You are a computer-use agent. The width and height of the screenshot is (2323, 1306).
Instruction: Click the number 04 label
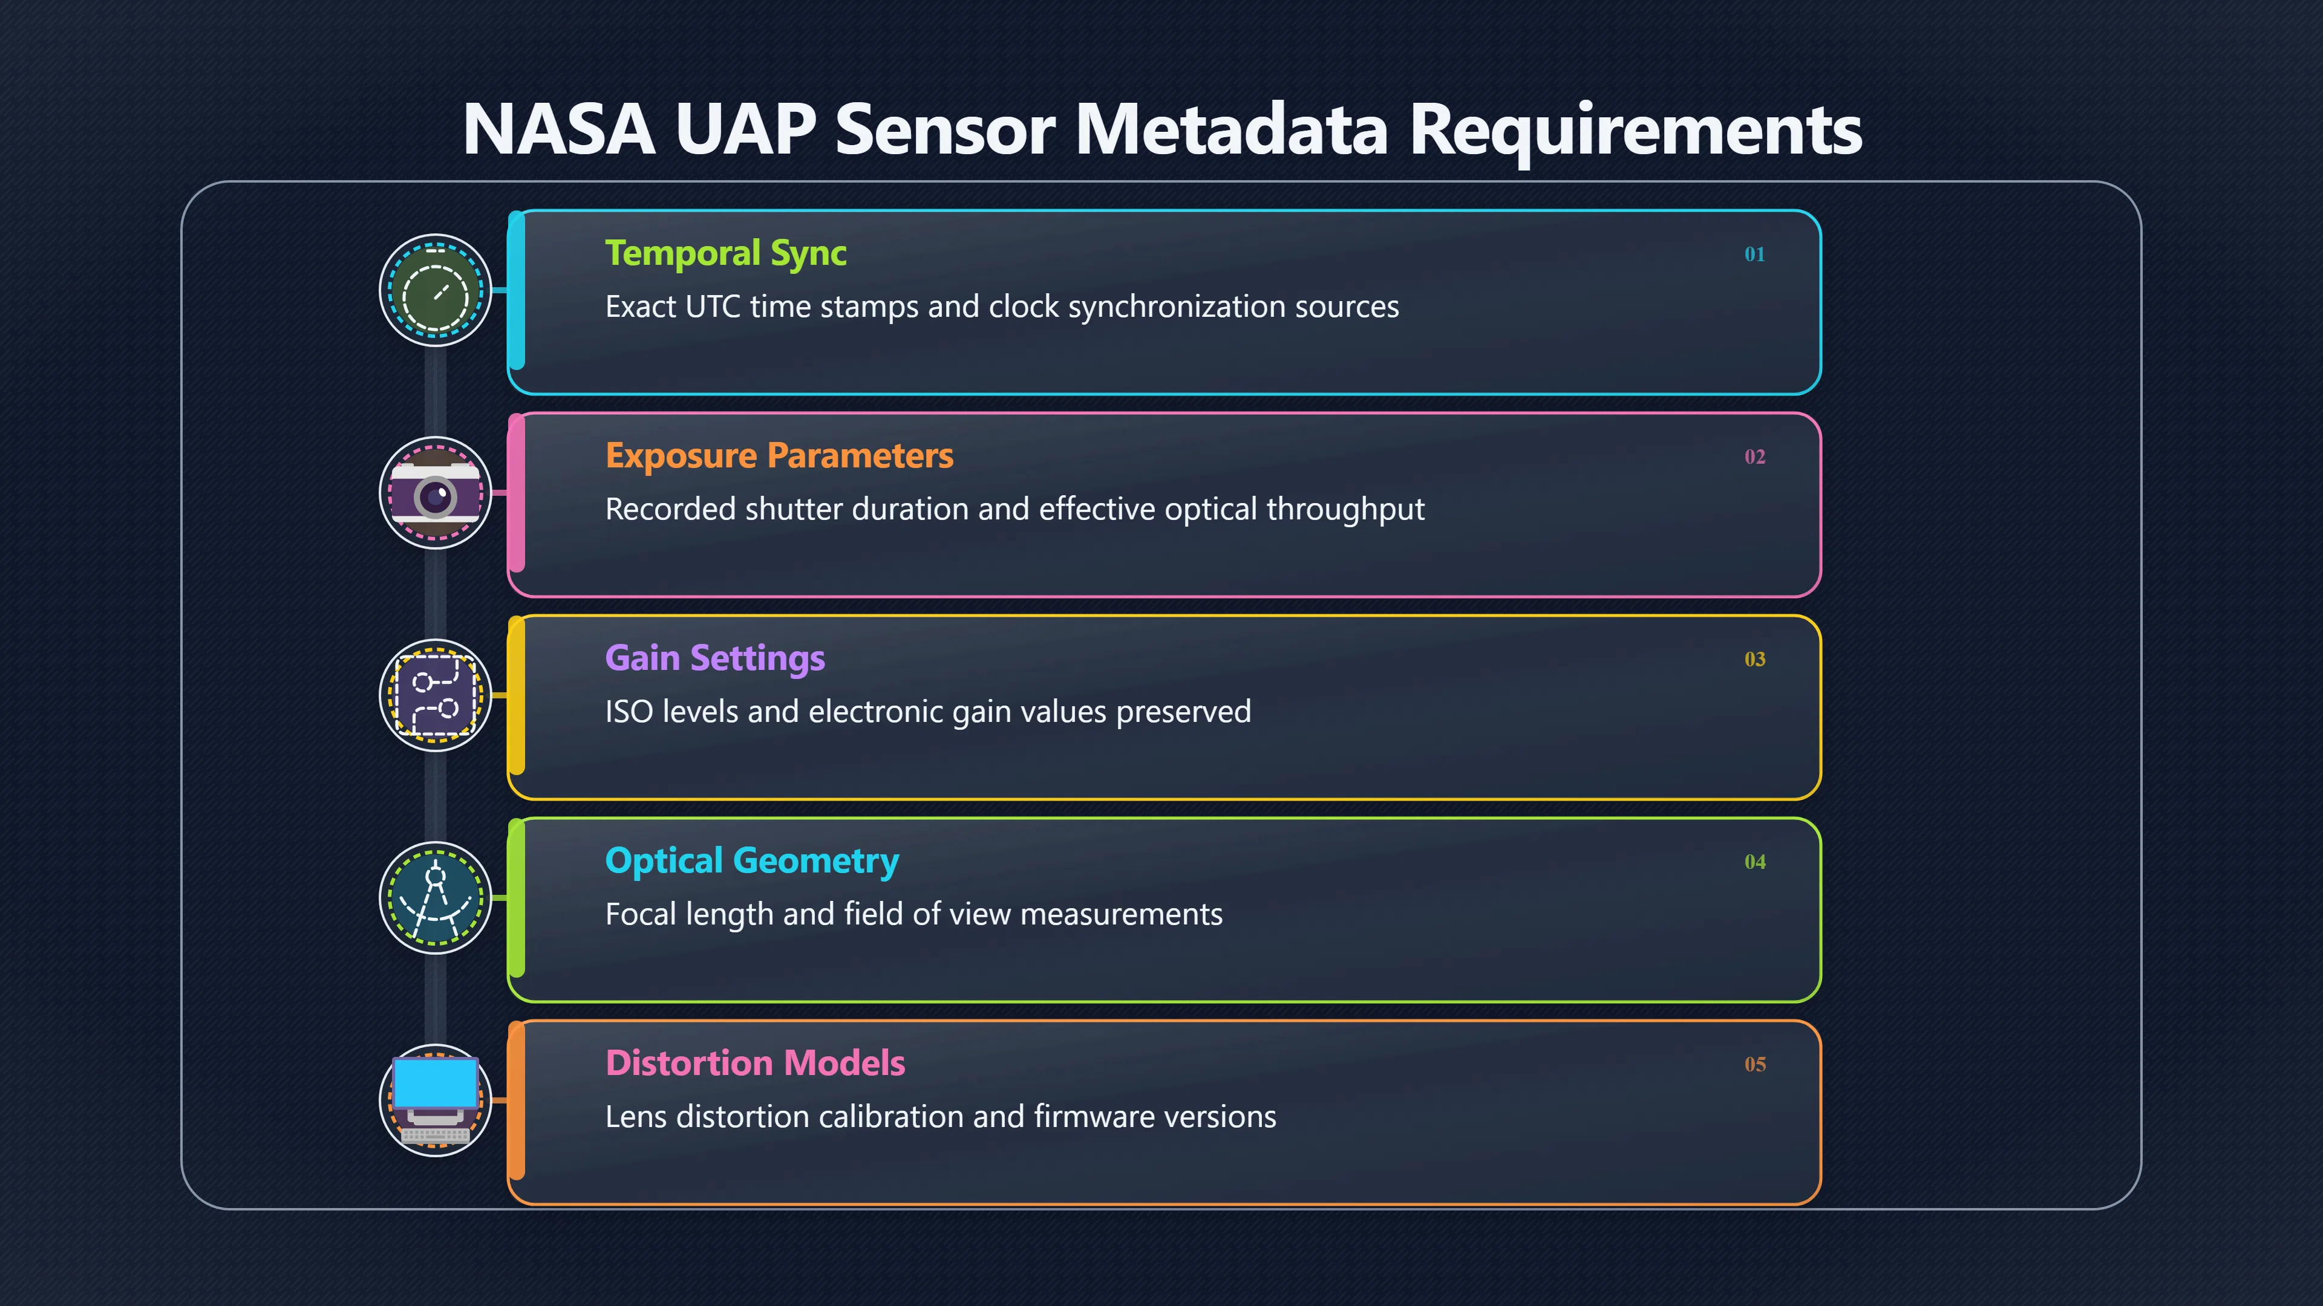[x=1755, y=862]
